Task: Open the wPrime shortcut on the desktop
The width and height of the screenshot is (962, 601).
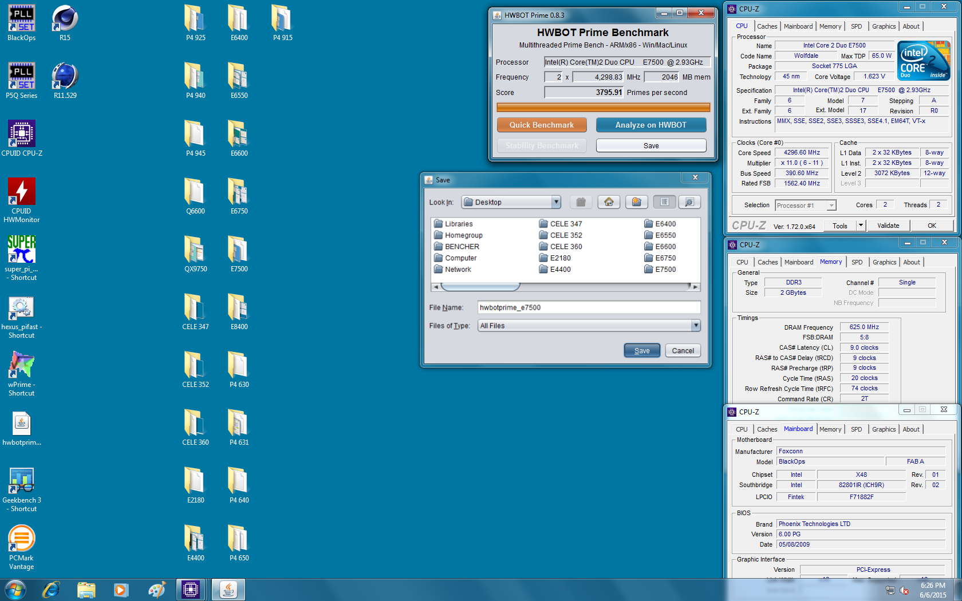Action: click(x=22, y=373)
